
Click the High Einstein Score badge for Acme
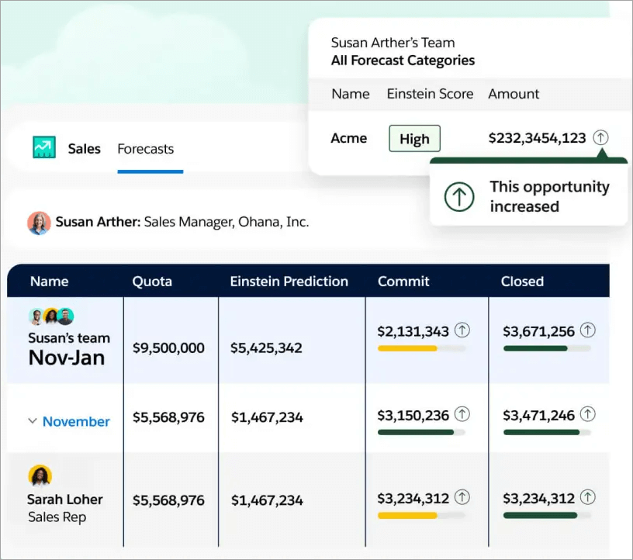pos(414,138)
